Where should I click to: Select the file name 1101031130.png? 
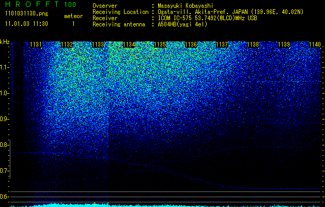(27, 14)
